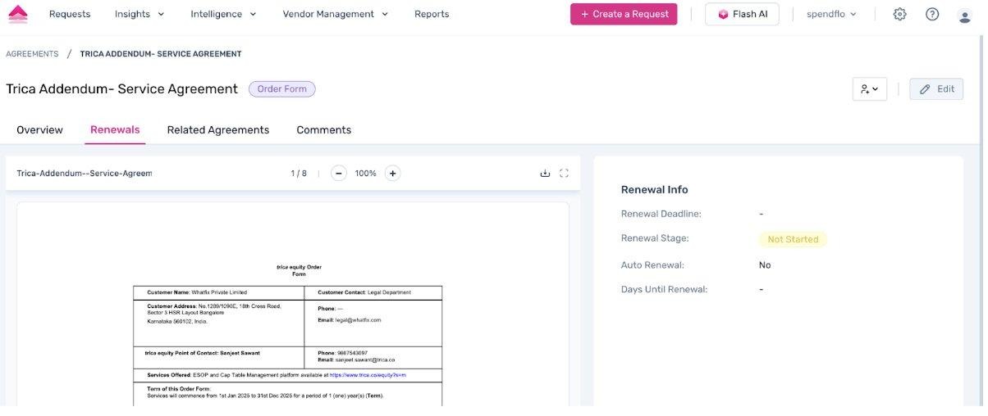Screen dimensions: 988x416
Task: Open the help question mark icon
Action: point(932,14)
